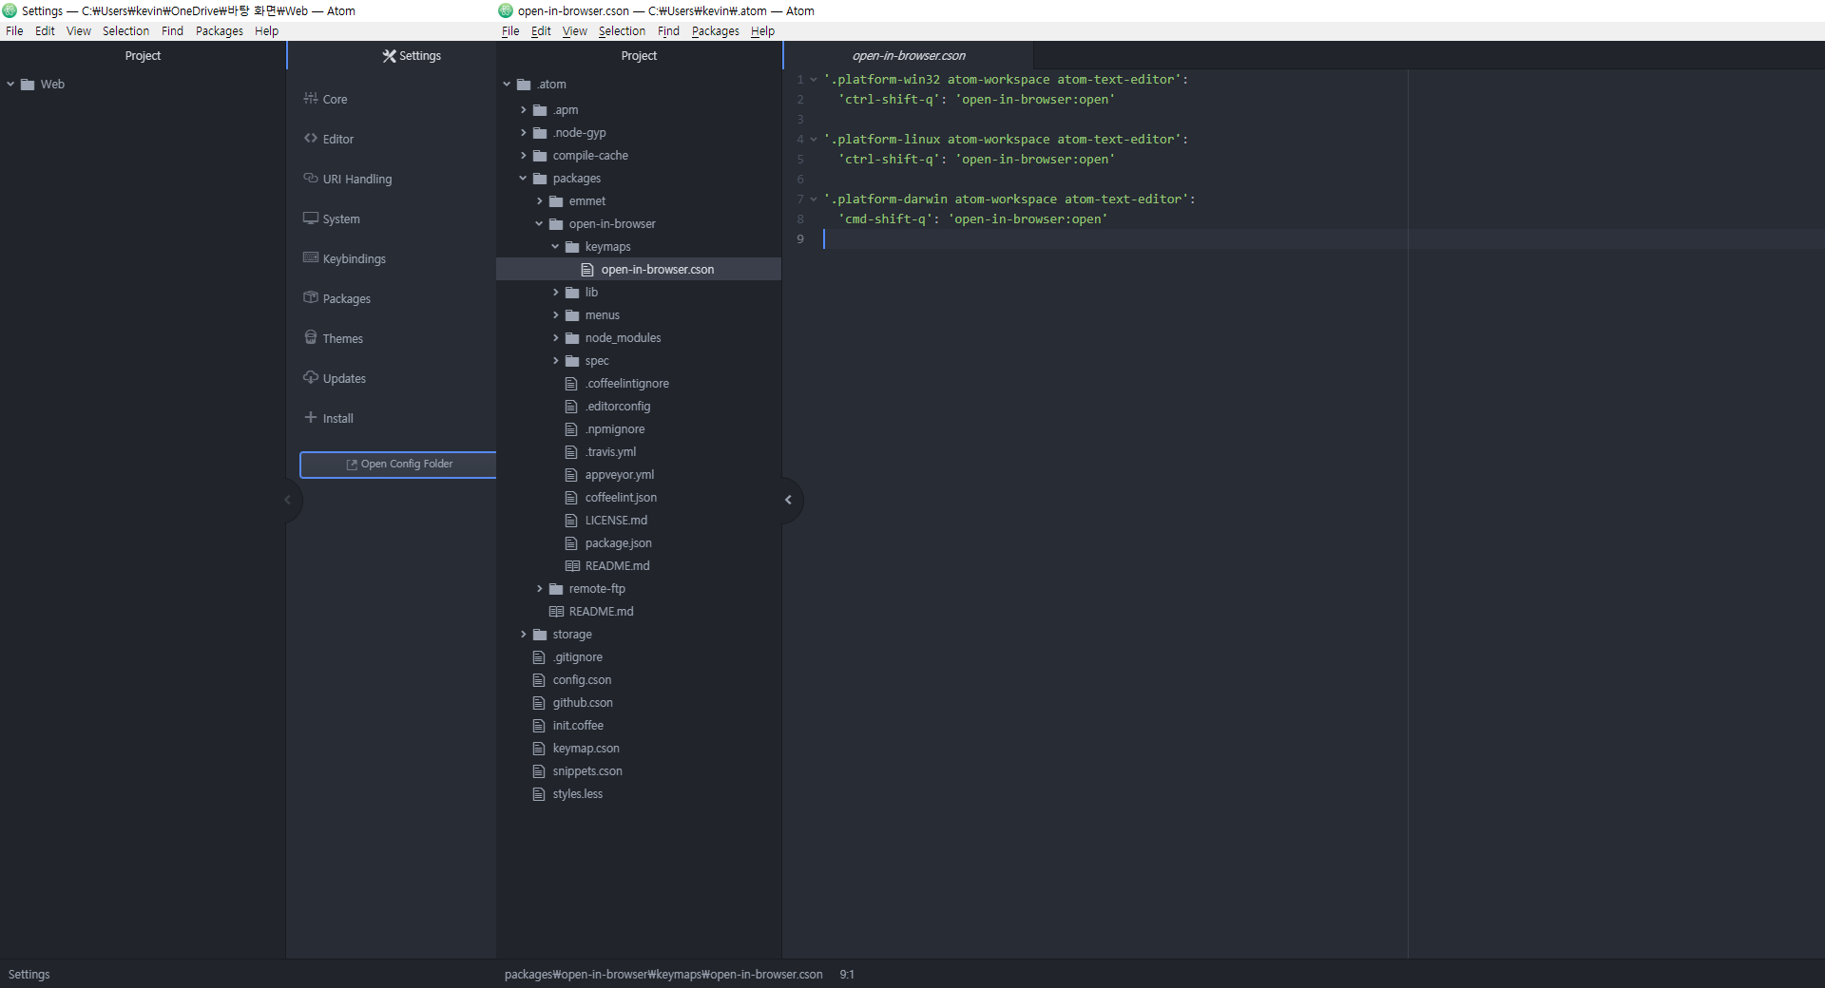
Task: Click the LICENSE.md file icon
Action: pos(571,521)
